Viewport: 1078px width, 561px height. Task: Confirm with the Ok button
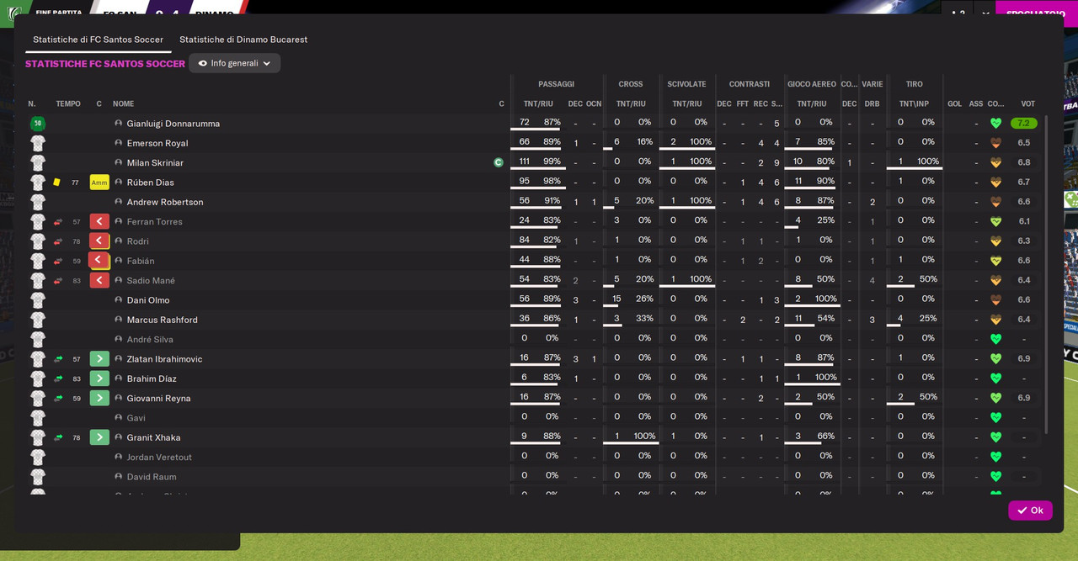point(1030,511)
